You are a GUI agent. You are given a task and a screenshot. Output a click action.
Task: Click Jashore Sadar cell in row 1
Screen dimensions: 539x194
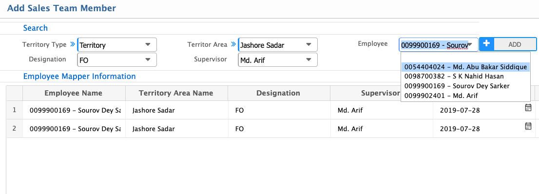tap(177, 111)
